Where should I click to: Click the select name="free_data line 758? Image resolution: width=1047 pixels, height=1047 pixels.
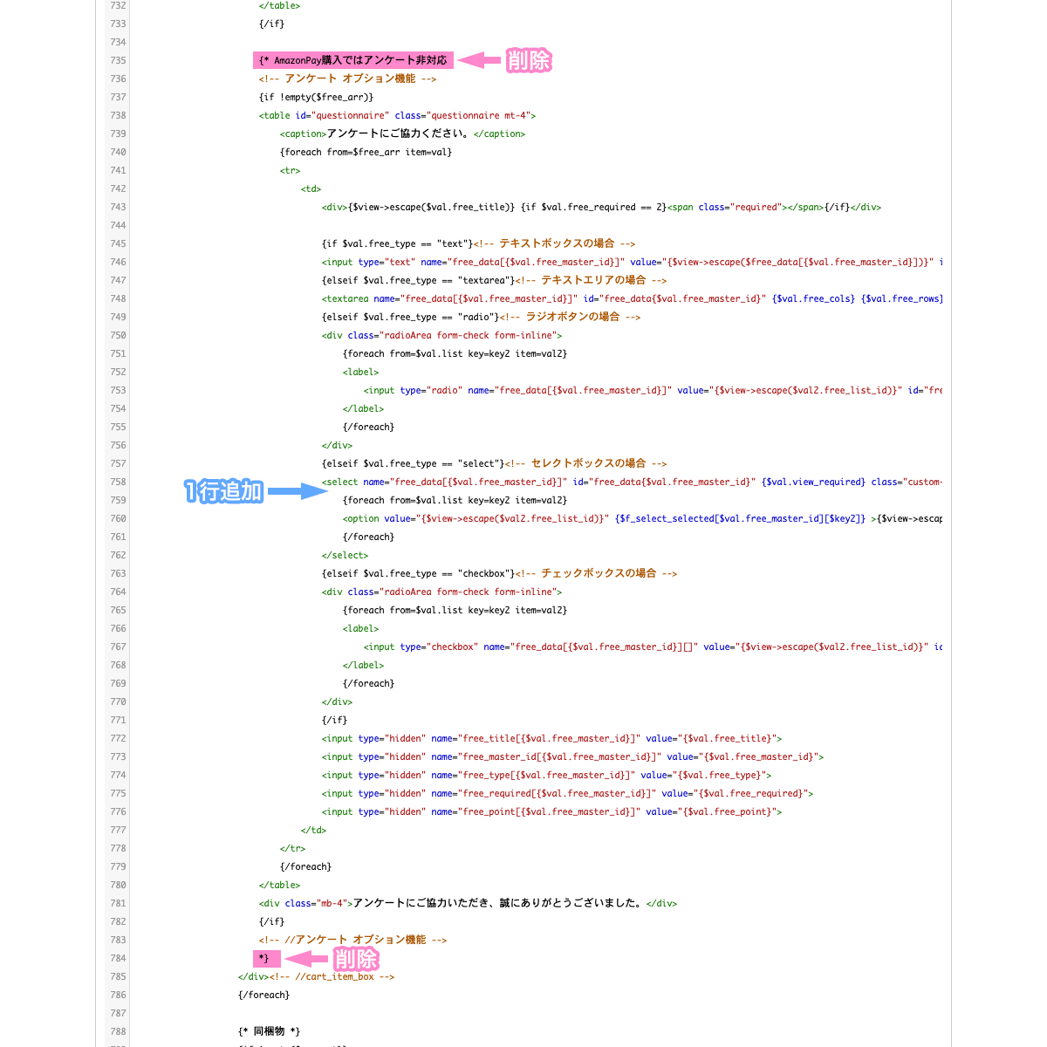click(632, 482)
